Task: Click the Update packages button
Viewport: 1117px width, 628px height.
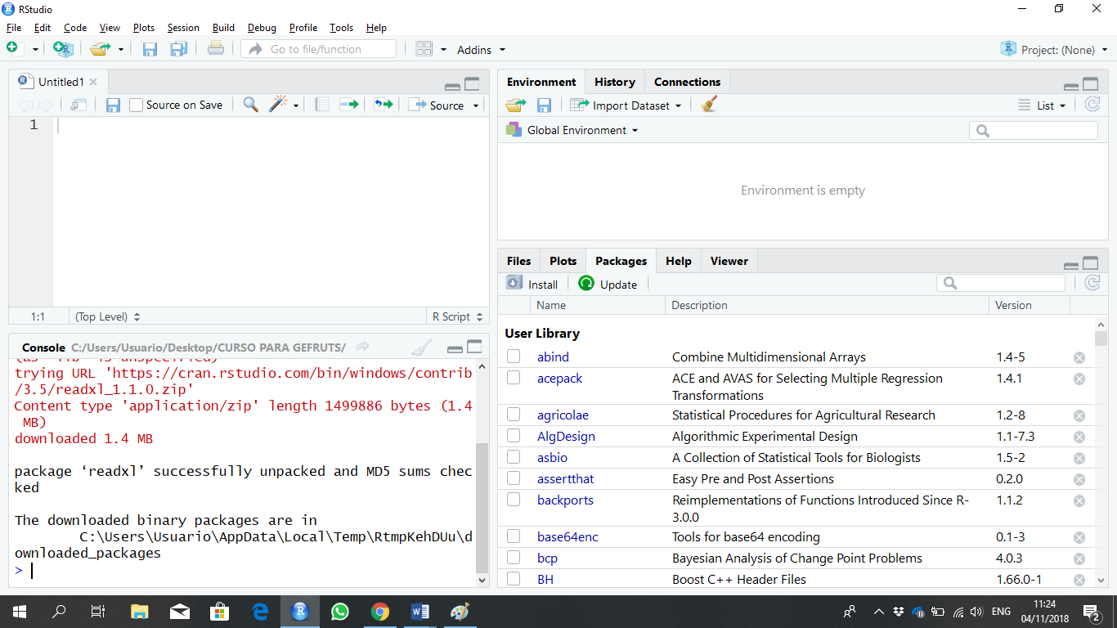Action: pos(608,284)
